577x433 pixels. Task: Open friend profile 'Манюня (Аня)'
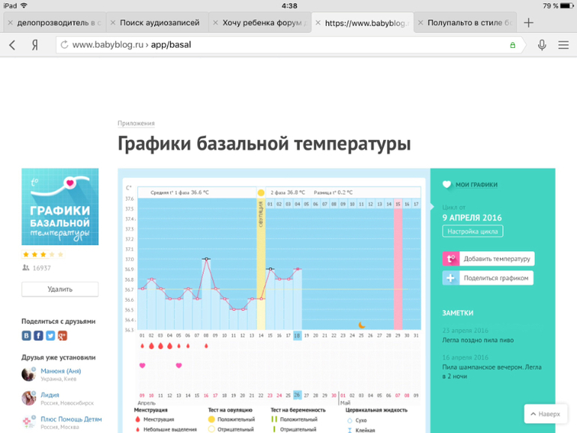click(x=61, y=371)
